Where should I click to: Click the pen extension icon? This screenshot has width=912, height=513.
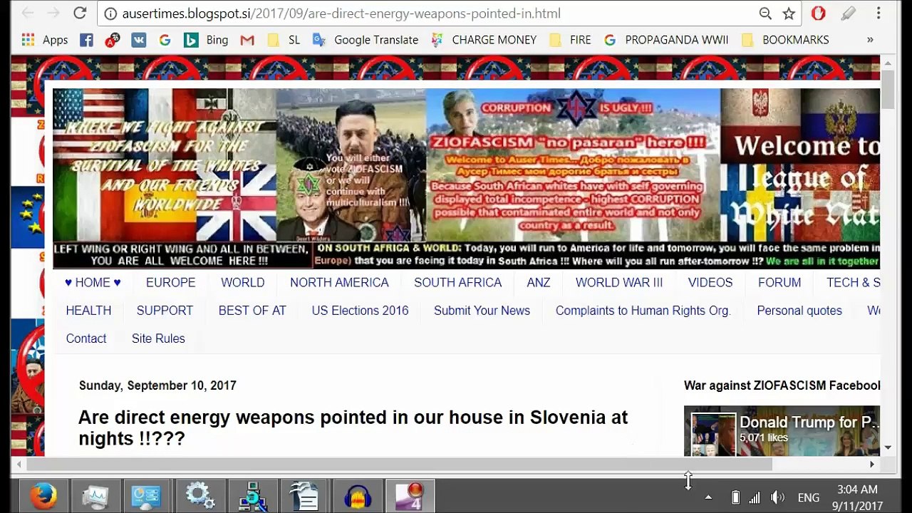848,14
